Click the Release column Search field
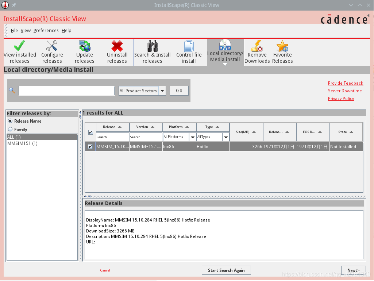Viewport: 374px width, 281px height. point(112,137)
